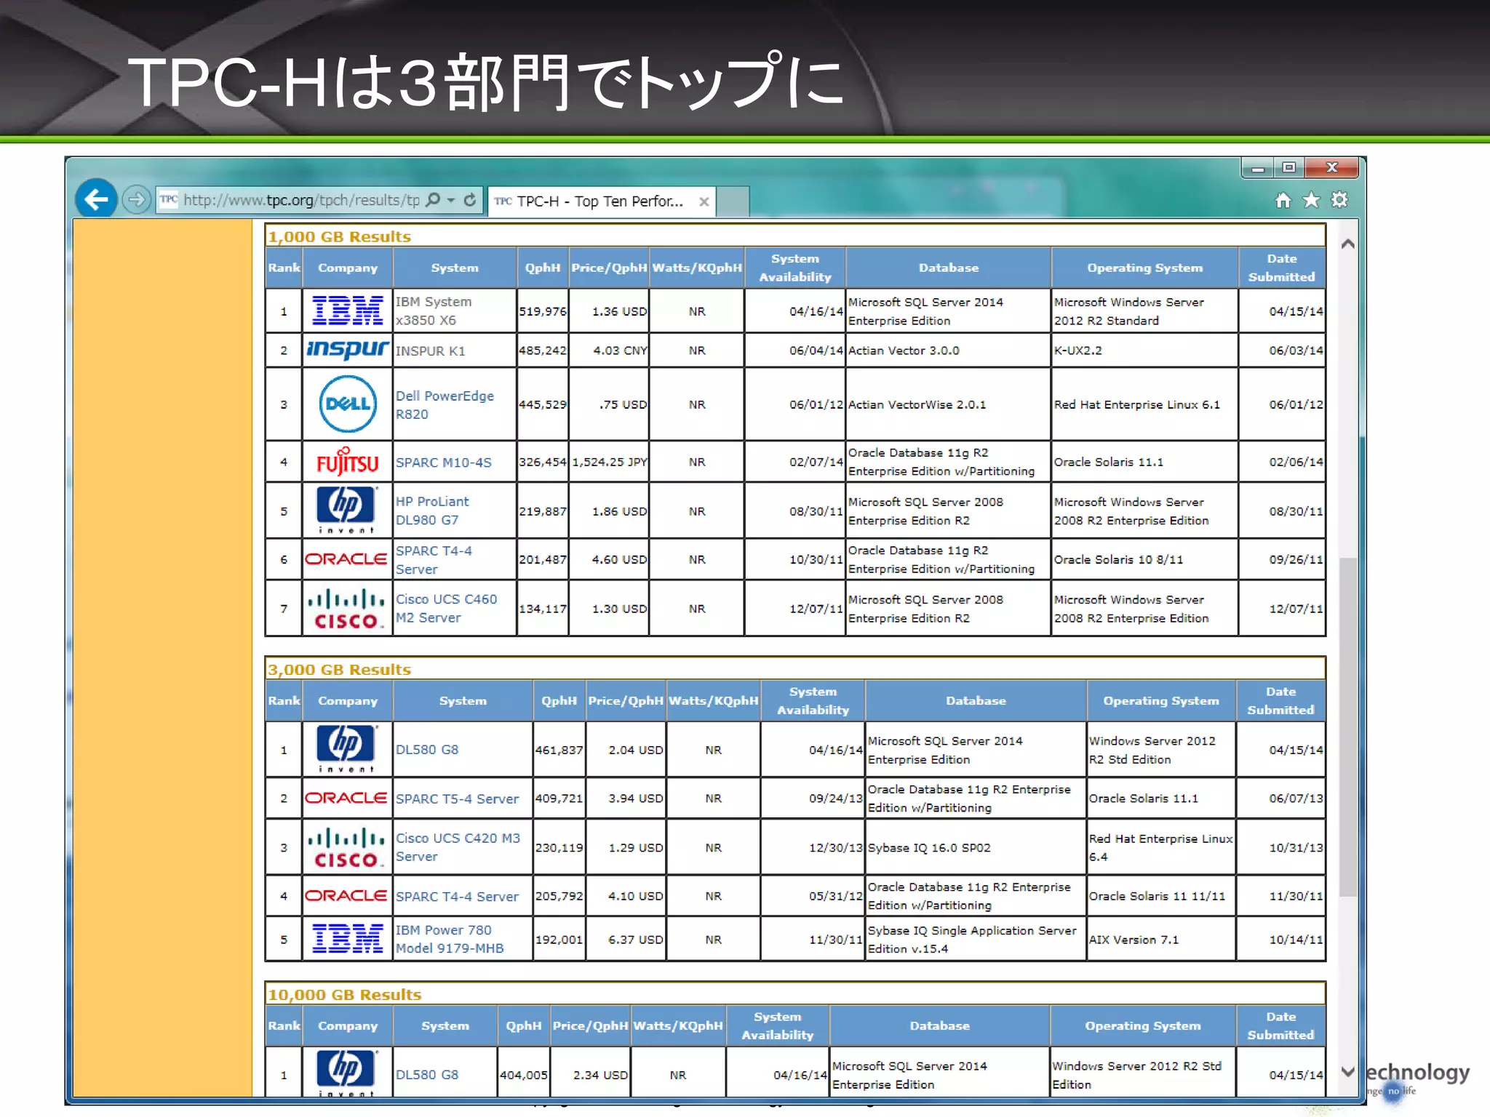The width and height of the screenshot is (1490, 1117).
Task: Click the search magnifier in address bar
Action: [x=433, y=200]
